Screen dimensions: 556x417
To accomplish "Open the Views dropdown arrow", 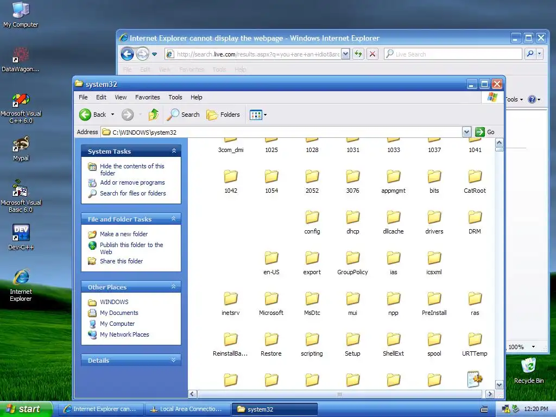I will click(265, 115).
